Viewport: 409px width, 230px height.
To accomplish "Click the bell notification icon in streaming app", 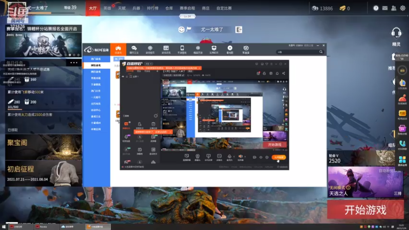I will tap(277, 73).
